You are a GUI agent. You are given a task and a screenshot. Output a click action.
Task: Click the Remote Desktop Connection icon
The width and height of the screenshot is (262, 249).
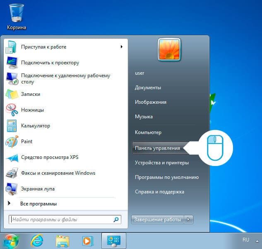pos(12,78)
